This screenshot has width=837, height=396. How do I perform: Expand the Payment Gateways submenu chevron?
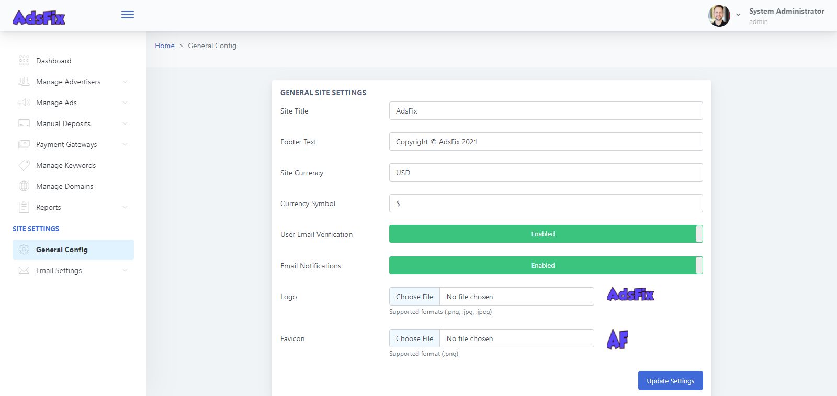click(125, 144)
